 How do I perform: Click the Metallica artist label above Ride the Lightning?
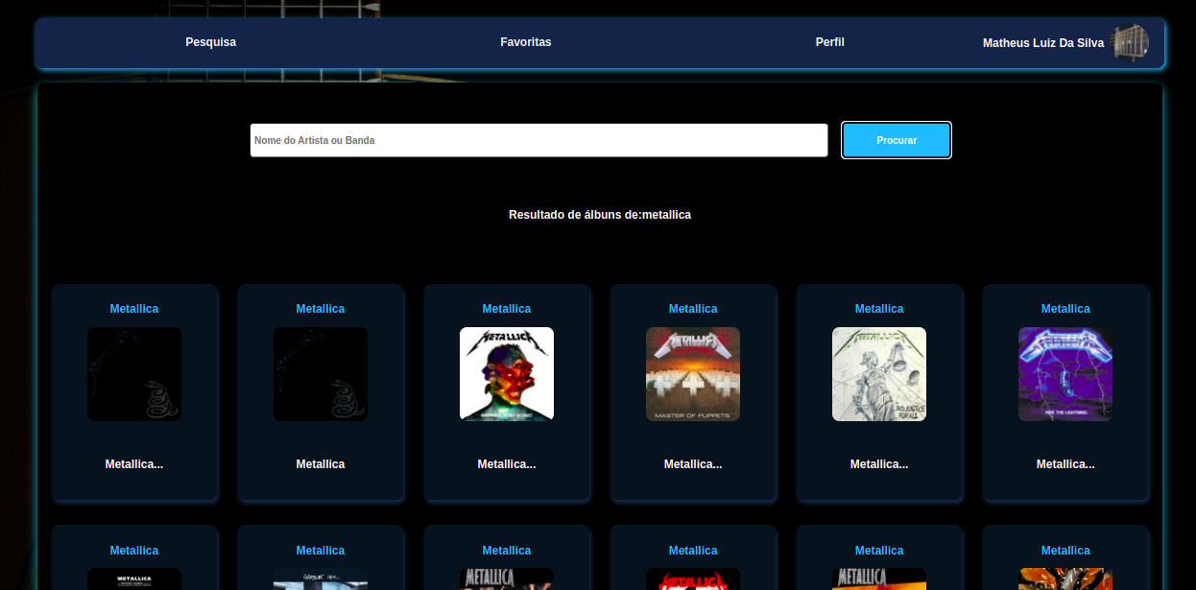tap(1065, 309)
